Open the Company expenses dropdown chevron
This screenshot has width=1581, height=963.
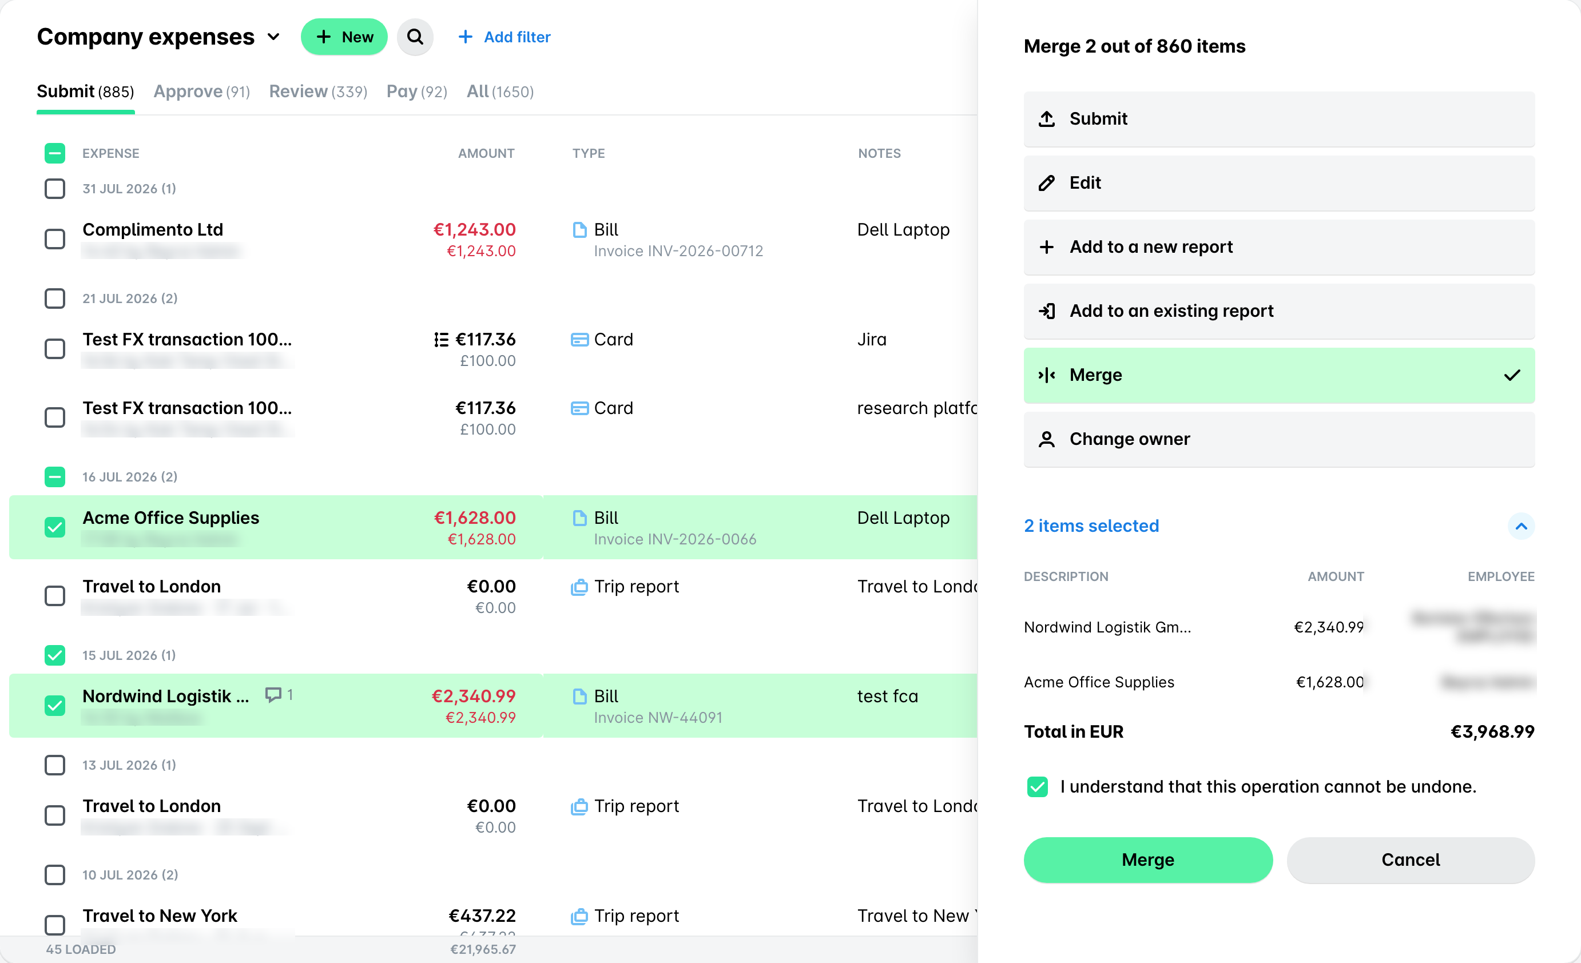[x=273, y=37]
